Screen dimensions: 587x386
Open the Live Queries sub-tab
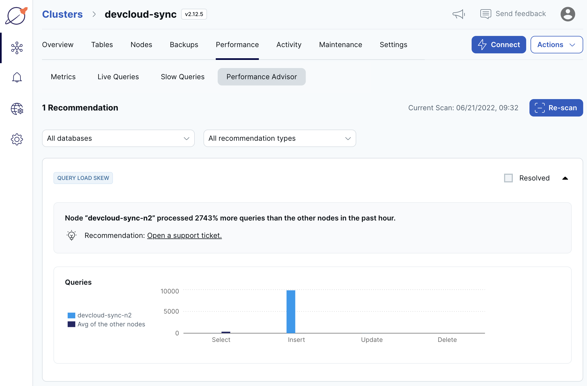point(118,77)
